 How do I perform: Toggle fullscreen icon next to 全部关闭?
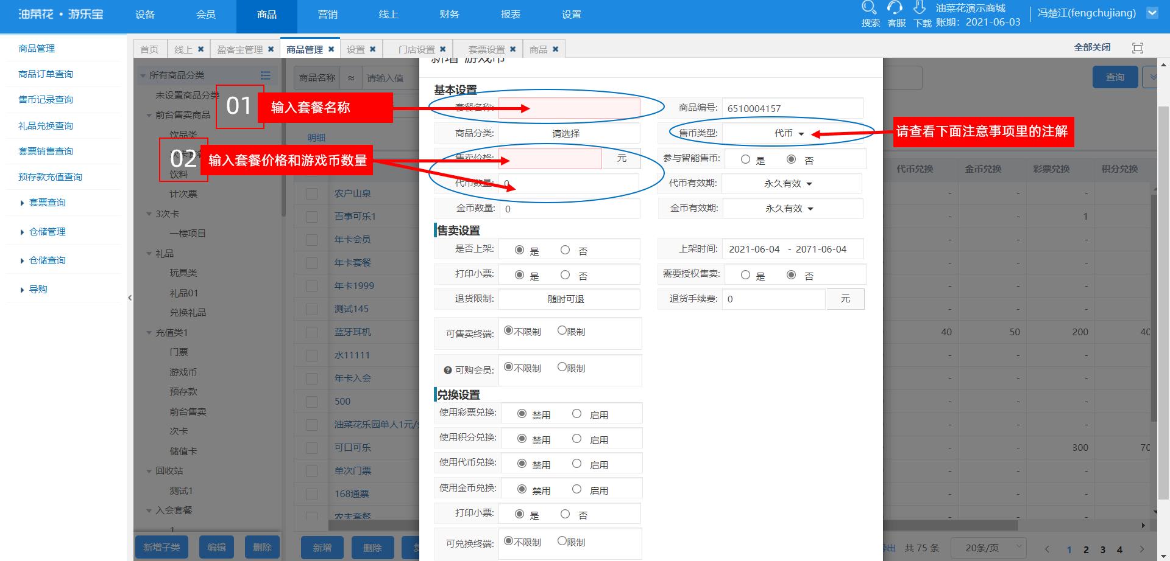coord(1137,47)
